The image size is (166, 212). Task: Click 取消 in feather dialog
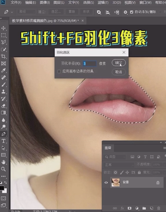(x=119, y=72)
